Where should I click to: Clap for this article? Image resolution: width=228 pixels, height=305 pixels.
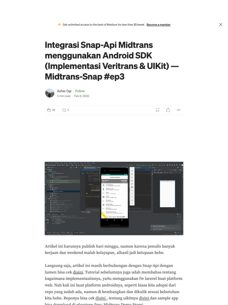[x=49, y=110]
